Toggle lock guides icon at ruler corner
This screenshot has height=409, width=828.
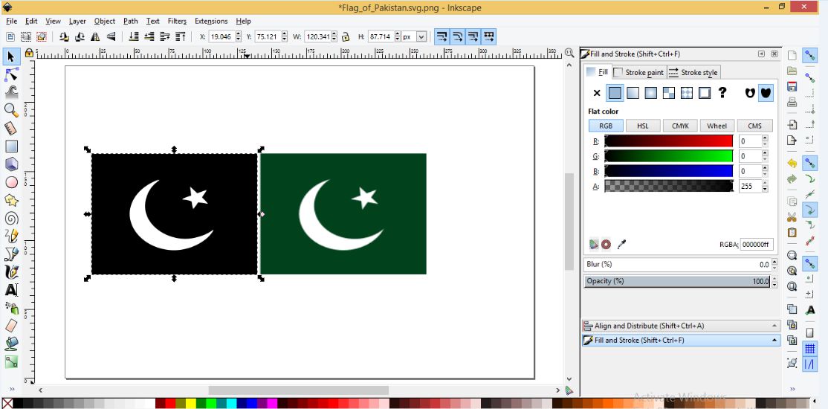28,53
